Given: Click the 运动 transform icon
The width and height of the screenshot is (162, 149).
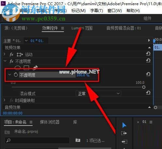Looking at the screenshot, I should 20,54.
